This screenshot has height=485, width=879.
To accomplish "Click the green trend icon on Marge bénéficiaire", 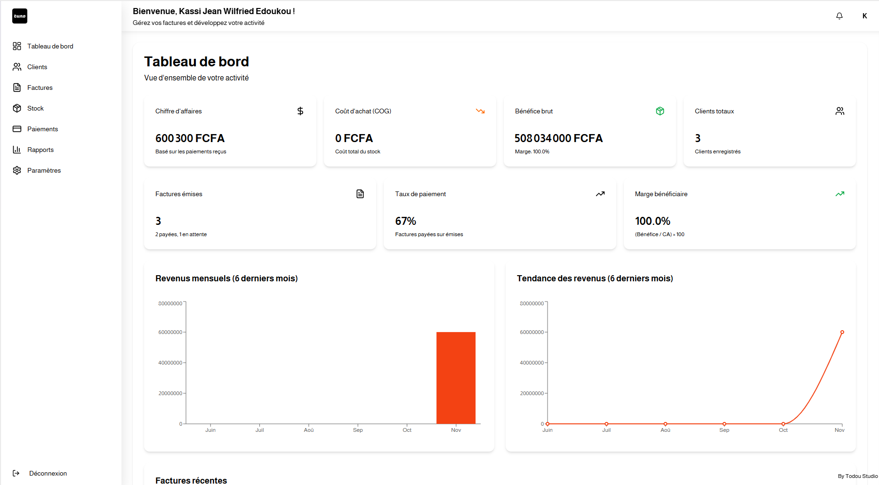I will 840,194.
